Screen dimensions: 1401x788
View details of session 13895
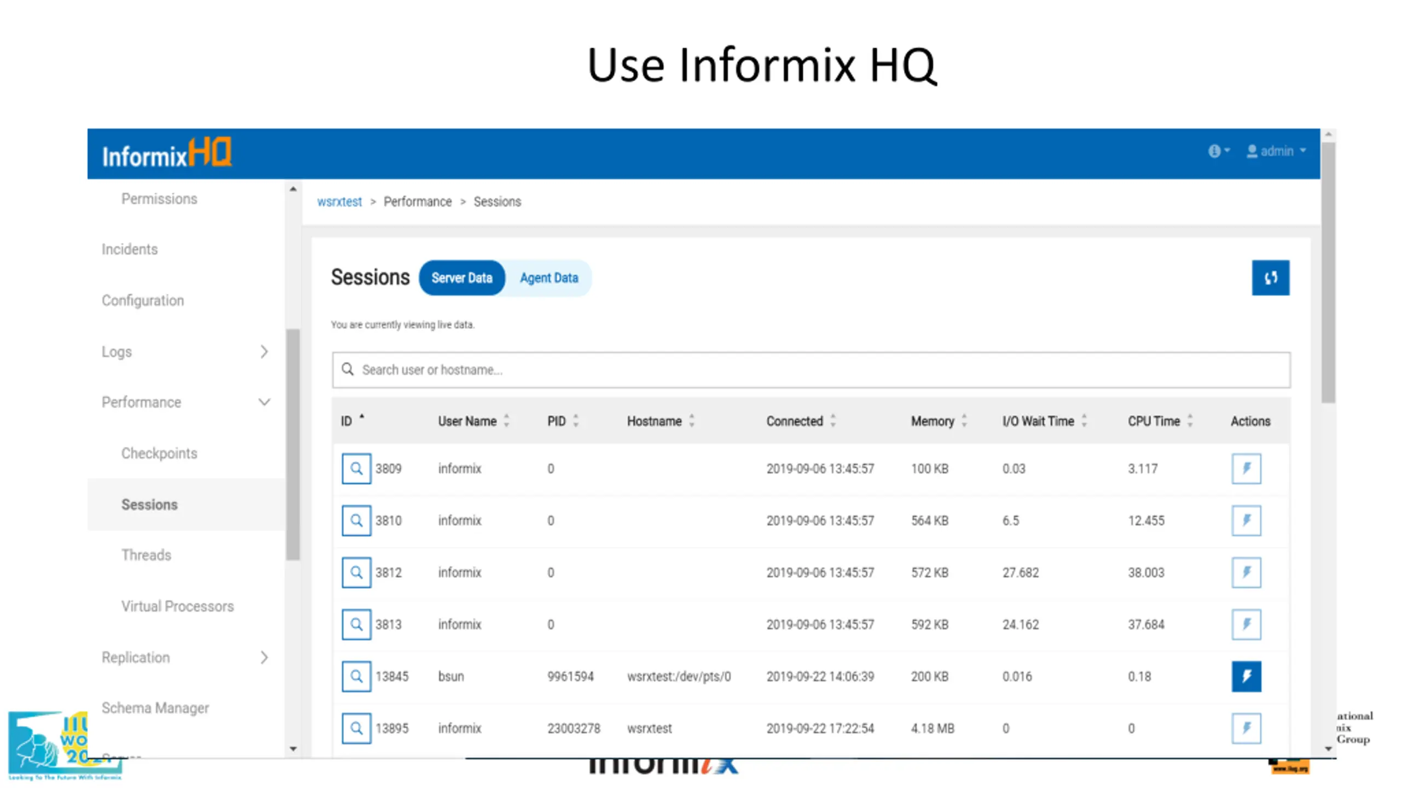click(356, 728)
